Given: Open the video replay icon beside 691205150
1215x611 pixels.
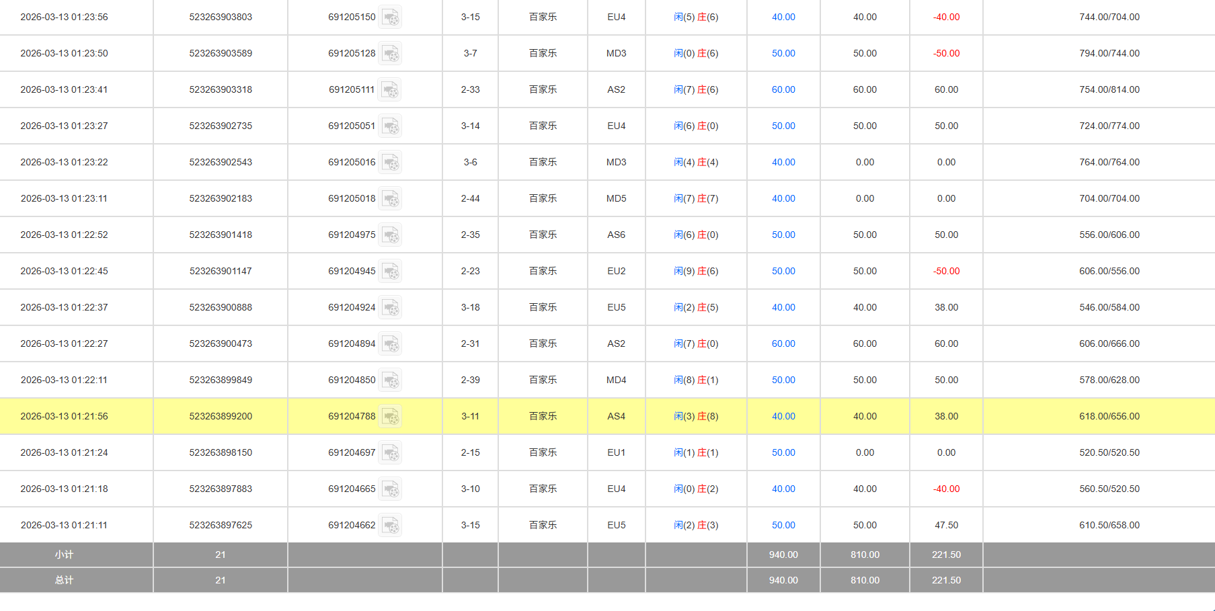Looking at the screenshot, I should click(x=390, y=17).
